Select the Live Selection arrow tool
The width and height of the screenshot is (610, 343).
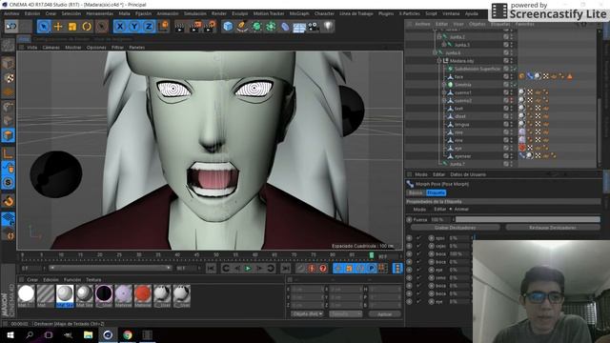44,27
